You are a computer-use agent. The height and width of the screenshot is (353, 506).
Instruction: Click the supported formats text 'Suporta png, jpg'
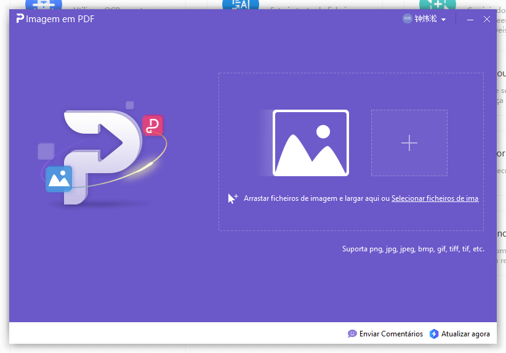click(413, 249)
